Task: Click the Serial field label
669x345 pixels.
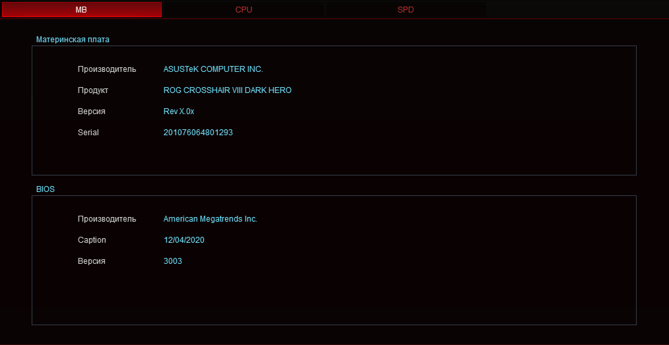Action: coord(88,133)
